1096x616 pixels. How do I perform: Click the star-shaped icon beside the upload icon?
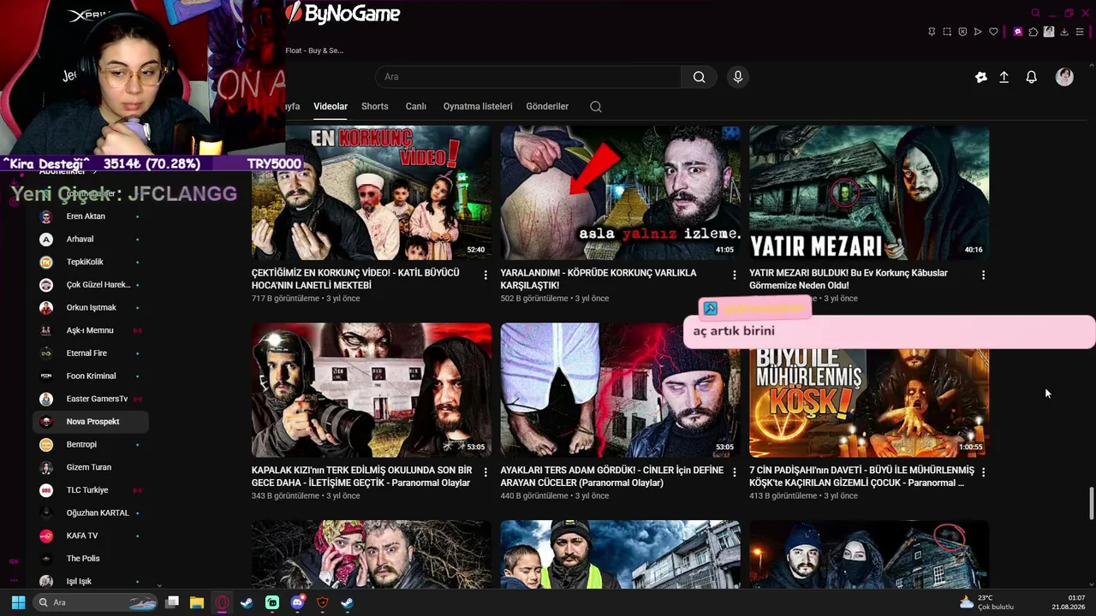[x=981, y=77]
